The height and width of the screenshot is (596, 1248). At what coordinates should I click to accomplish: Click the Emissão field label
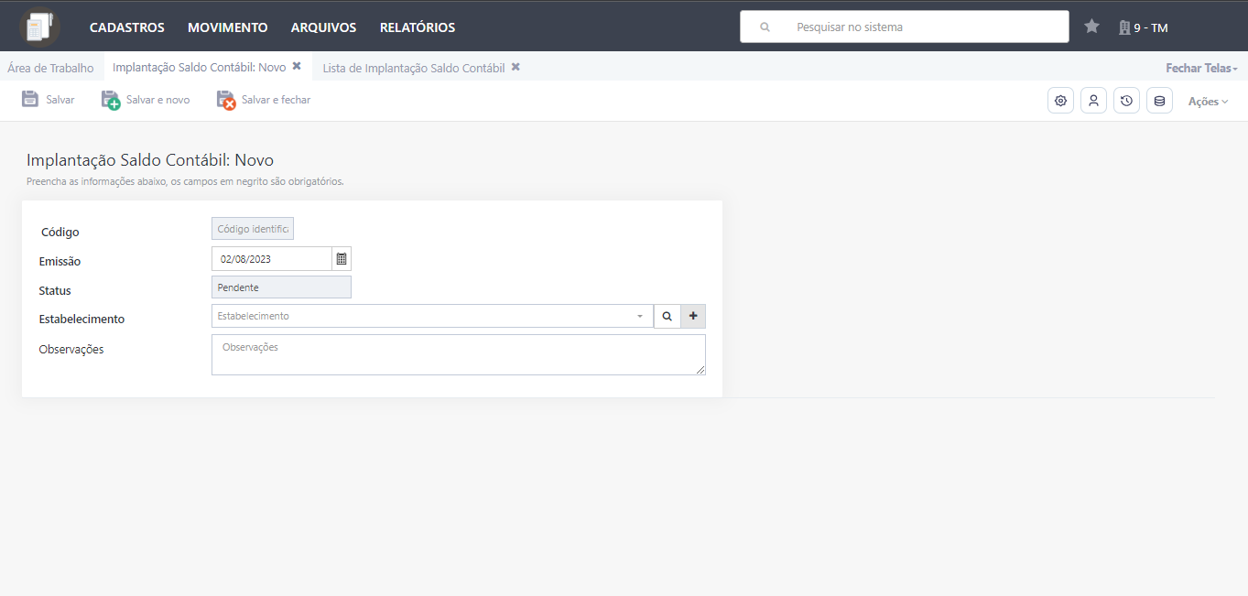pos(60,262)
